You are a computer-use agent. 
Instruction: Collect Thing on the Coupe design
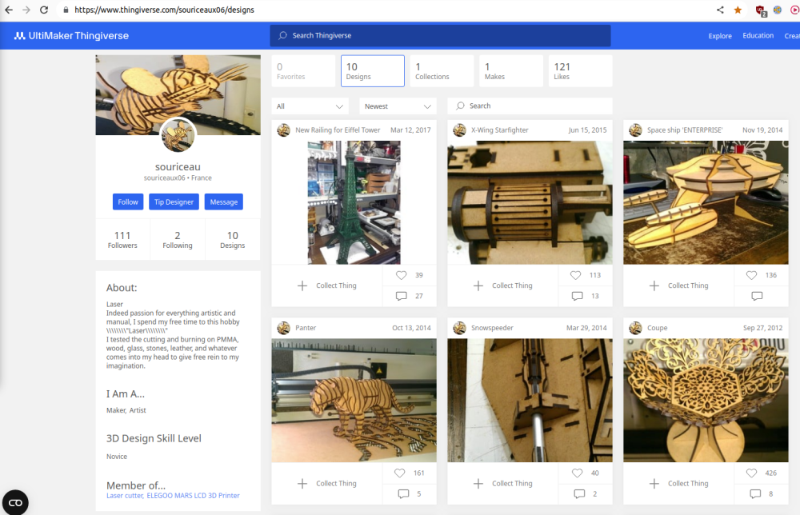678,483
